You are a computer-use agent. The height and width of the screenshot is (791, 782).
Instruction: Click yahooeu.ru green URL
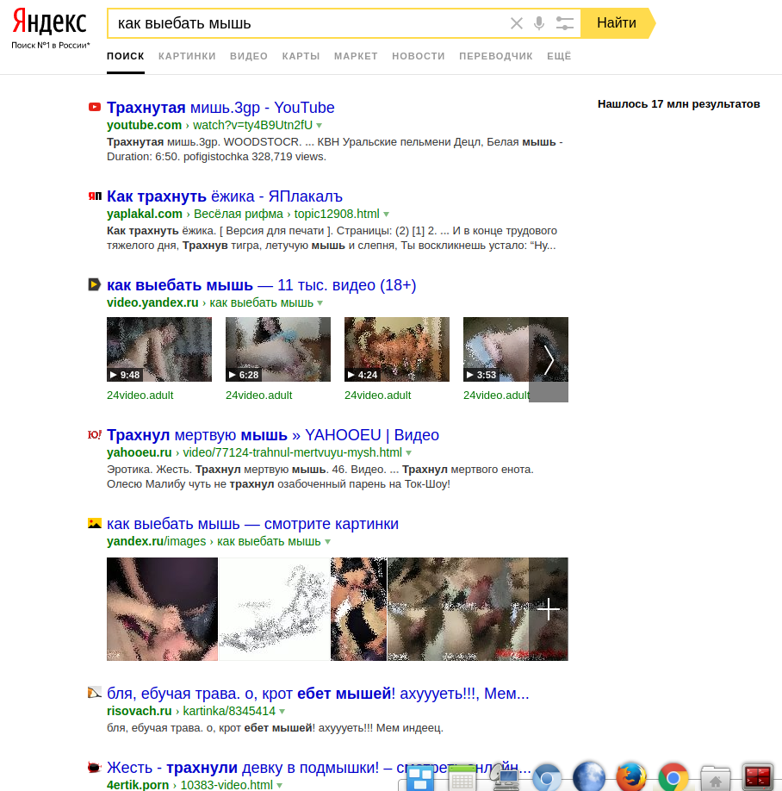(140, 452)
